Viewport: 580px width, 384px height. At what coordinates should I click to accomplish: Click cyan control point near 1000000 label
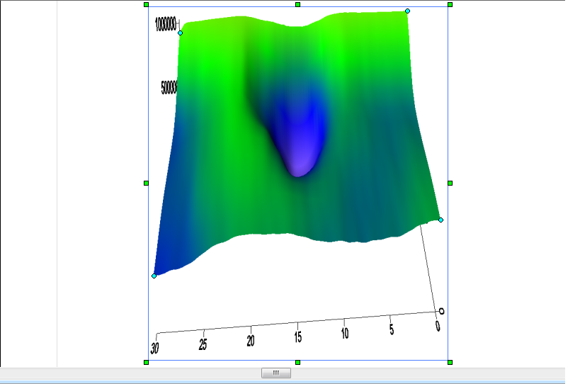(x=180, y=33)
